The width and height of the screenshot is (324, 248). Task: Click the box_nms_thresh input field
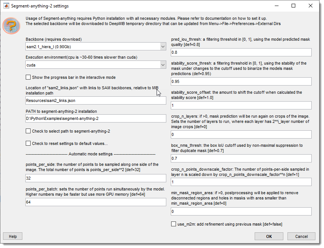coord(241,158)
